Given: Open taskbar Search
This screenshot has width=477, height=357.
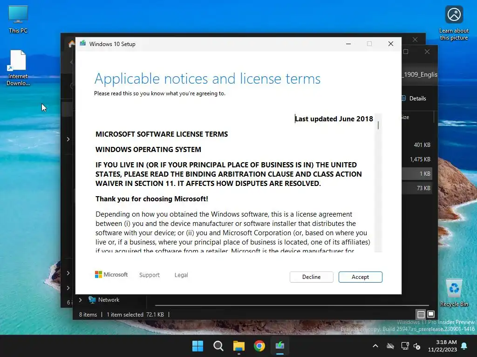Looking at the screenshot, I should coord(218,346).
